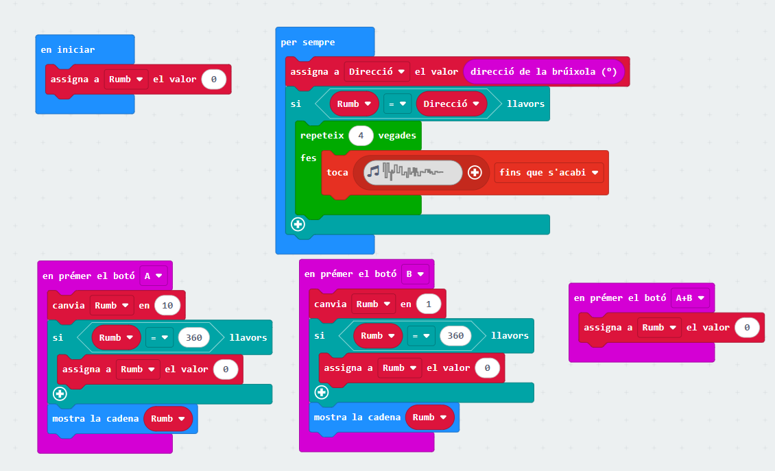Add else branch in button A's si block

coord(60,394)
